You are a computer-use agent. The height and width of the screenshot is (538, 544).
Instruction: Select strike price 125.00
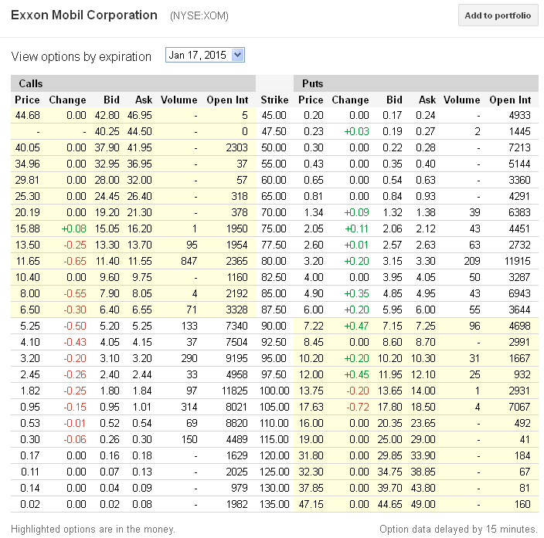click(x=274, y=472)
